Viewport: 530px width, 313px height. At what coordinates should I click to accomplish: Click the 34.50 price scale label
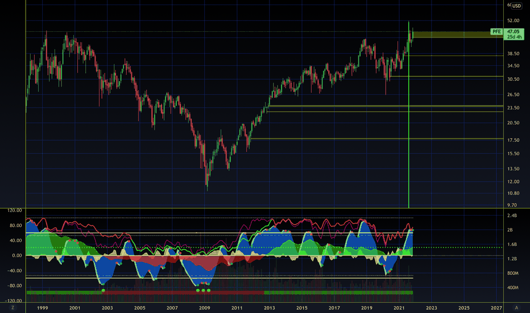tap(513, 65)
